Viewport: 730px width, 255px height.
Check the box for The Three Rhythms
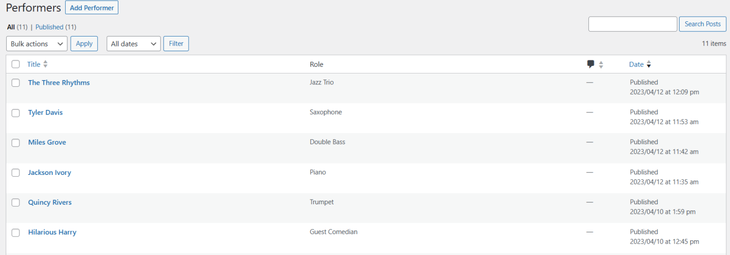pyautogui.click(x=16, y=82)
